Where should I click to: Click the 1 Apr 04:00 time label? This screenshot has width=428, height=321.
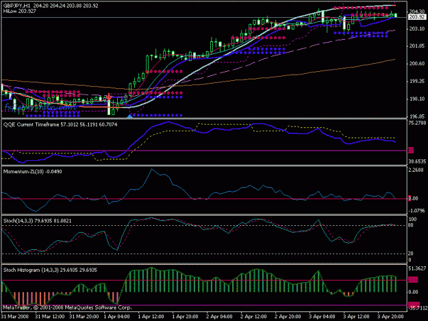(116, 316)
